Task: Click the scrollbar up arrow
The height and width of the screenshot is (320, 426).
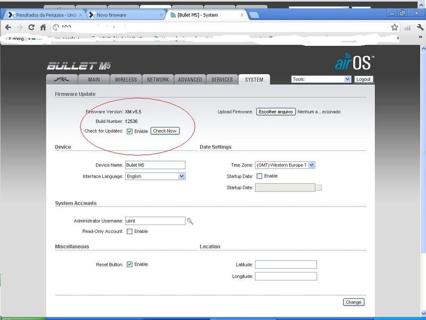Action: (423, 49)
